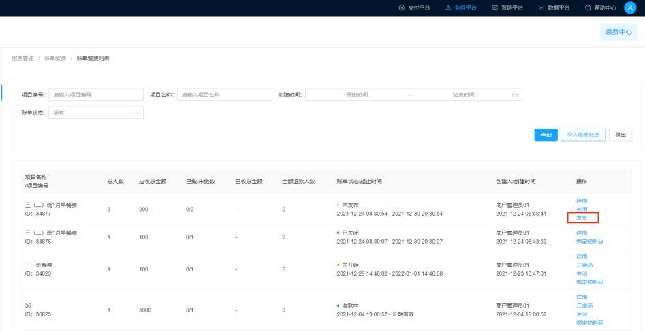Screen dimensions: 645x332
Task: Focus the 项目名称 input field
Action: [225, 95]
